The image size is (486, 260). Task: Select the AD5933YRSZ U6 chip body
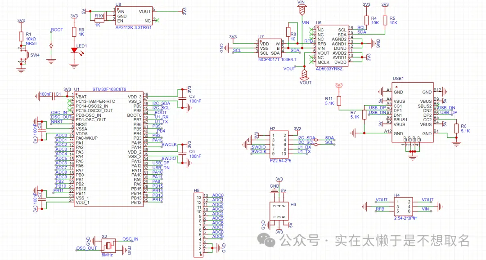click(331, 45)
